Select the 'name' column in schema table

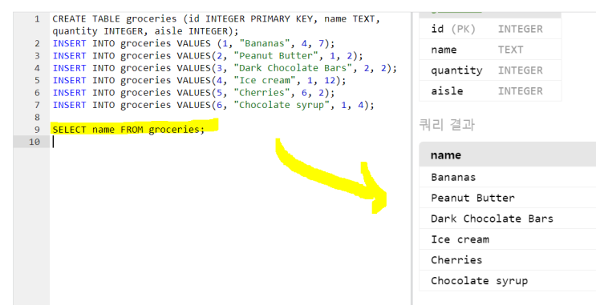tap(490, 50)
